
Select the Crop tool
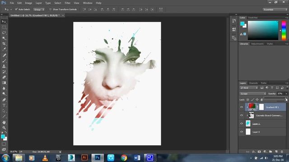4,44
